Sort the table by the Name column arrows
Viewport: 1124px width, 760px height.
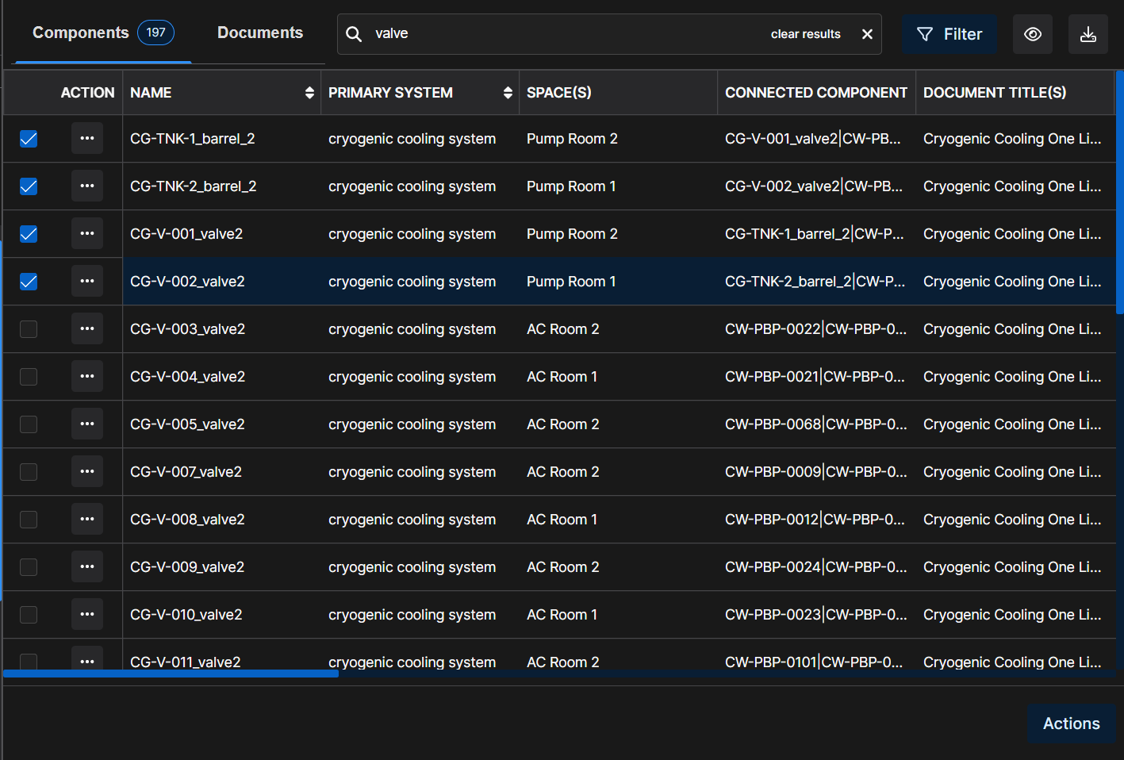pos(309,93)
